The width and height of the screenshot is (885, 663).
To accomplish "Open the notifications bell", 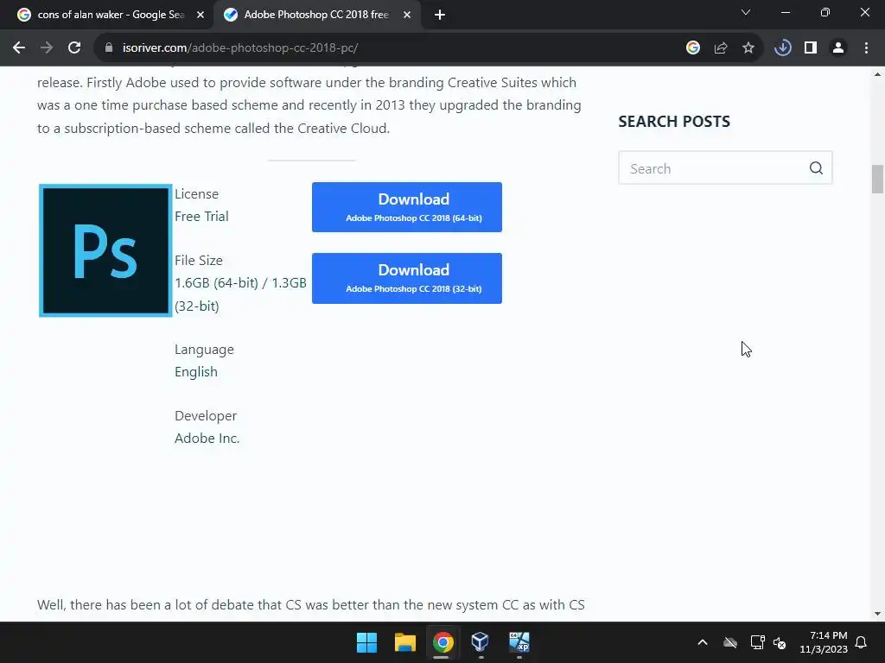I will (862, 642).
